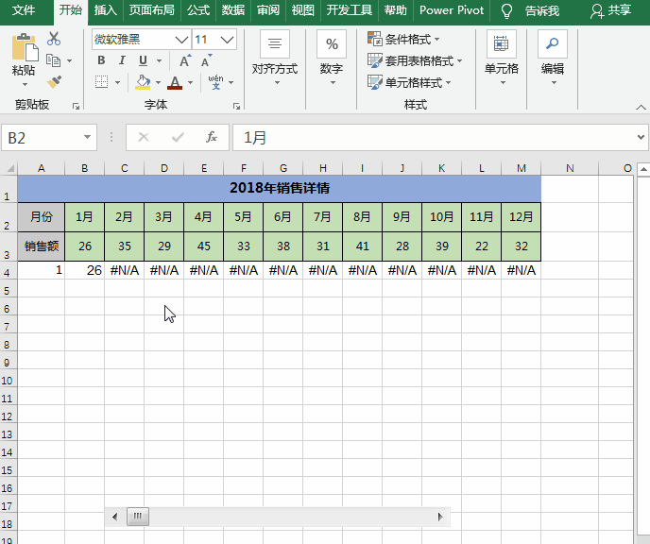Switch to the 插入 tab

point(105,10)
